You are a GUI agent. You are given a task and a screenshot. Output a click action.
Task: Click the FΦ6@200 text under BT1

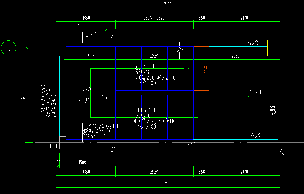[x=145, y=83]
